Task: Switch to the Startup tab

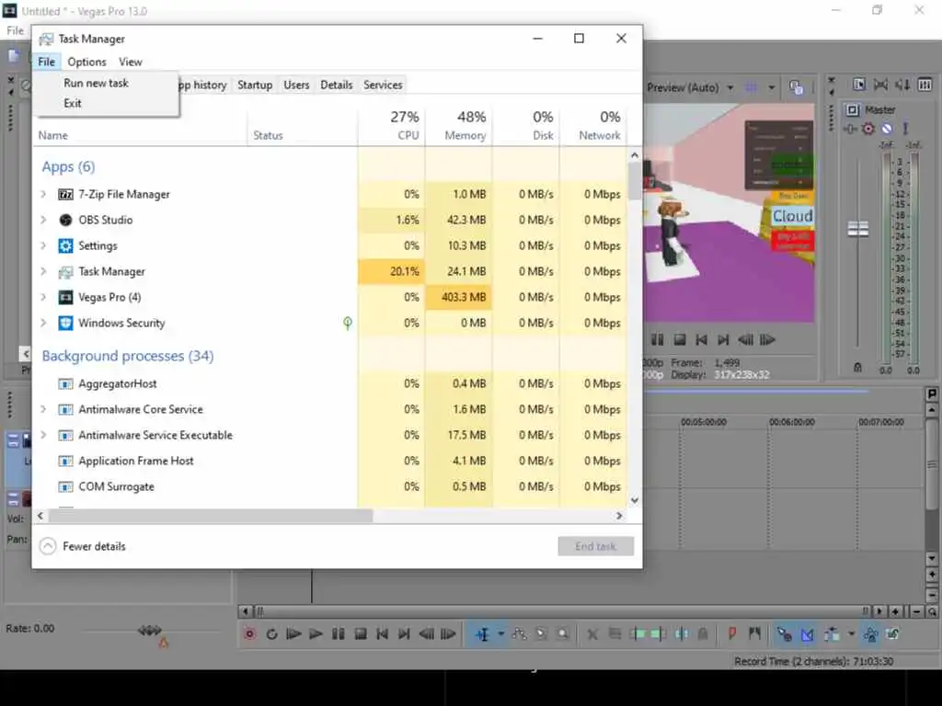Action: [255, 85]
